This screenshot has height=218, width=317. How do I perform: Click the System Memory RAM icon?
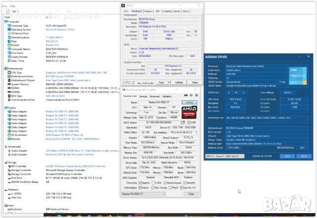click(x=9, y=84)
